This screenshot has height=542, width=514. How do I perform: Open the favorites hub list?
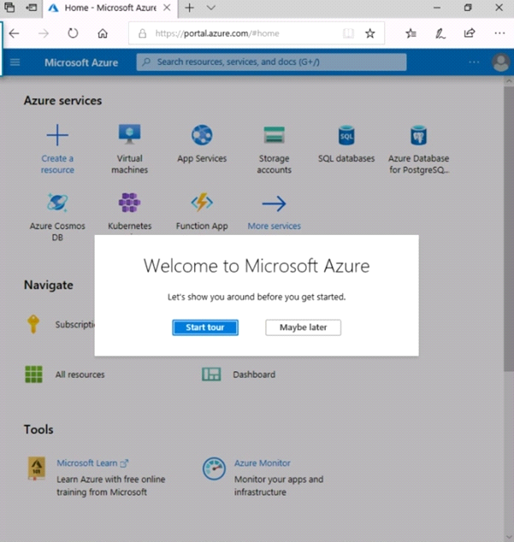(411, 33)
